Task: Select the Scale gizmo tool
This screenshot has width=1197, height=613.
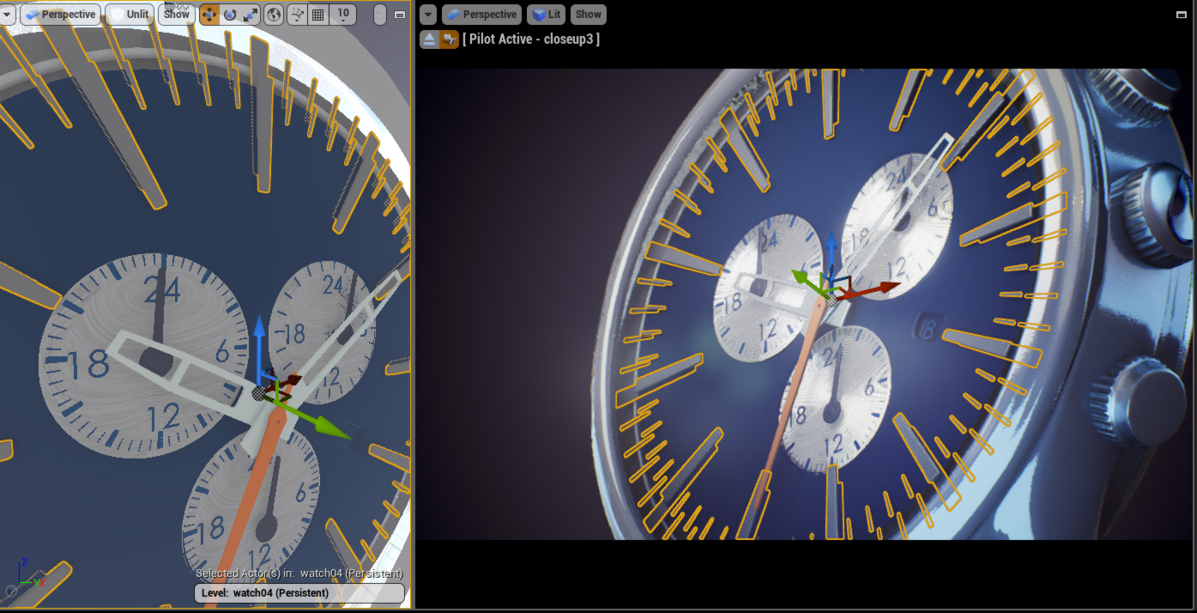Action: [250, 15]
